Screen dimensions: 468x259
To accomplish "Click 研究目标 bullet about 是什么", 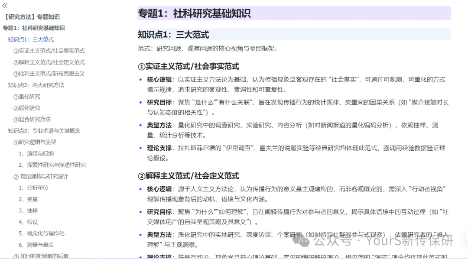I will click(x=298, y=107).
